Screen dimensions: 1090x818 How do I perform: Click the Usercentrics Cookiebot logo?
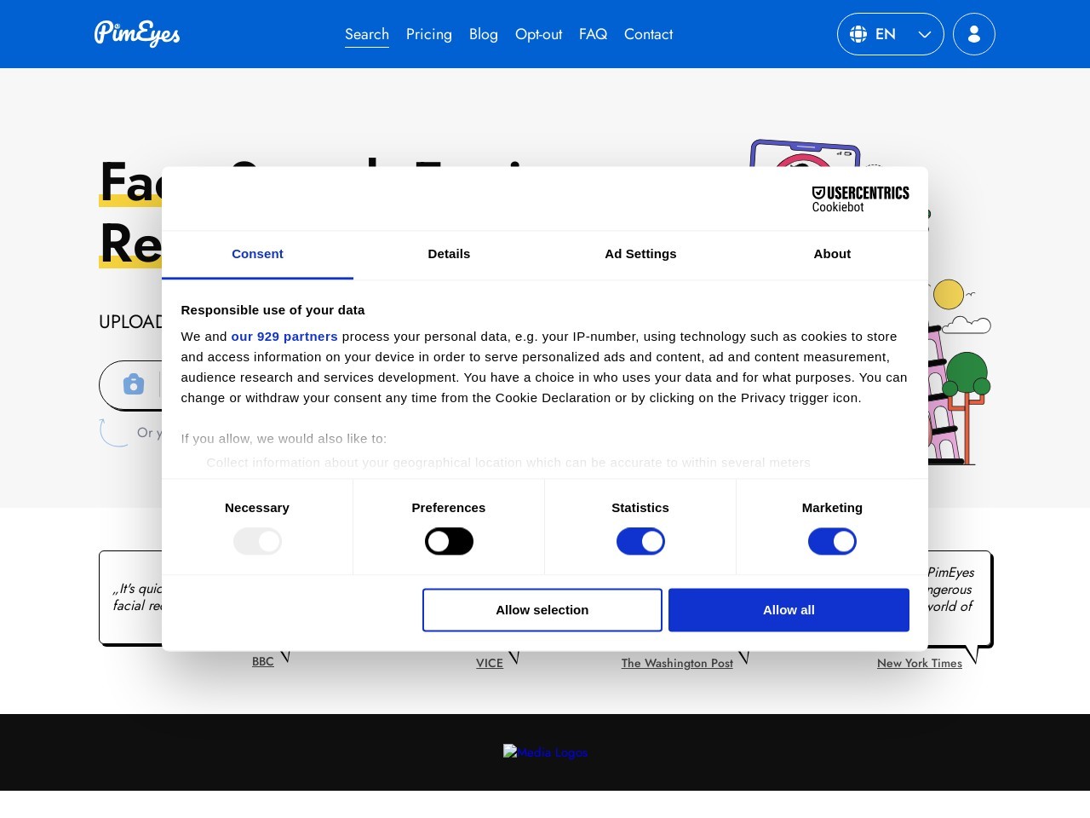point(860,199)
